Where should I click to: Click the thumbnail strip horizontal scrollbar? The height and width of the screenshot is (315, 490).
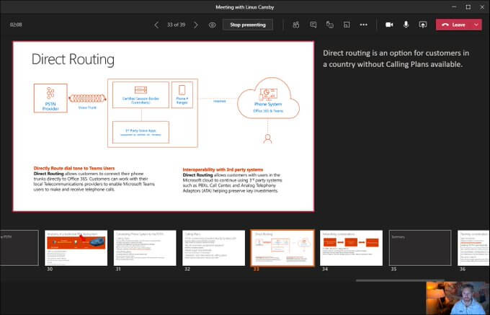tap(400, 280)
